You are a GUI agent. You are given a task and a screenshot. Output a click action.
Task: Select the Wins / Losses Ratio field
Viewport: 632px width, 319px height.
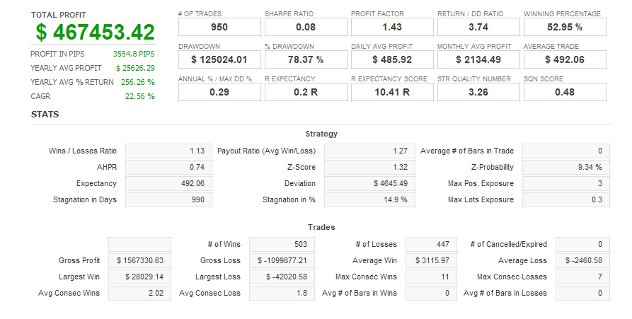pos(168,151)
